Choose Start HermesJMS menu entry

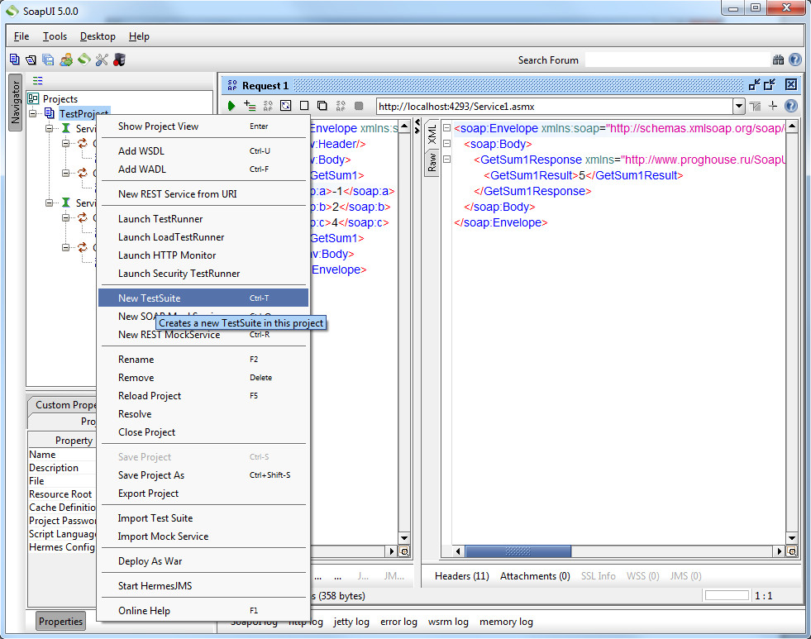203,586
